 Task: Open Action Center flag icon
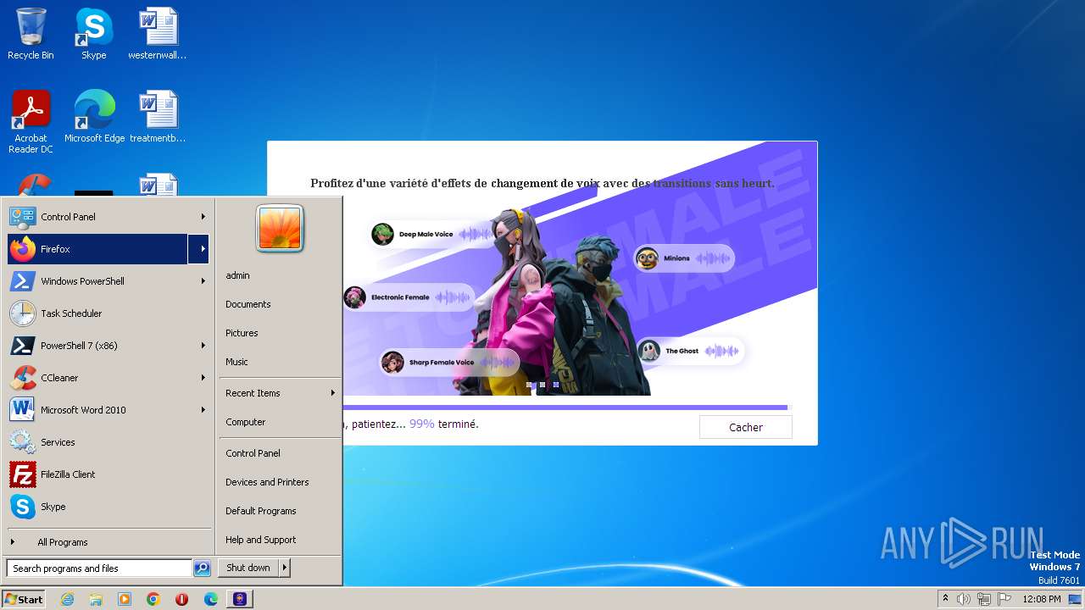coord(1004,599)
